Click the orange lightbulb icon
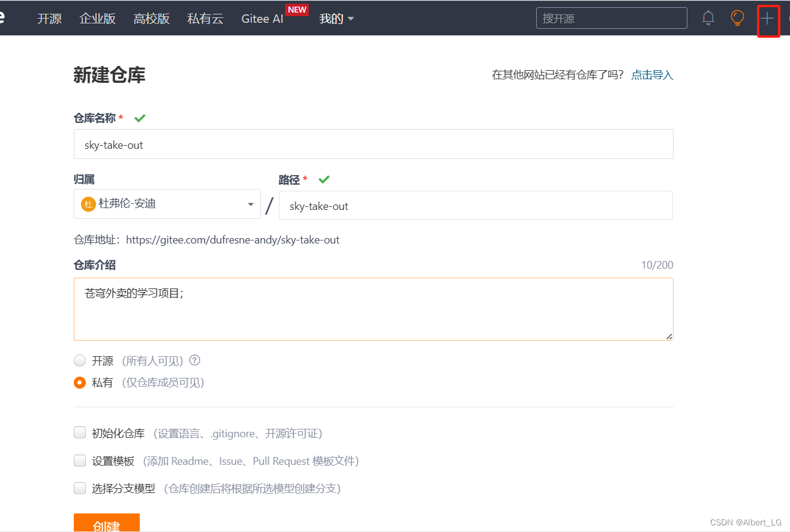 tap(737, 18)
